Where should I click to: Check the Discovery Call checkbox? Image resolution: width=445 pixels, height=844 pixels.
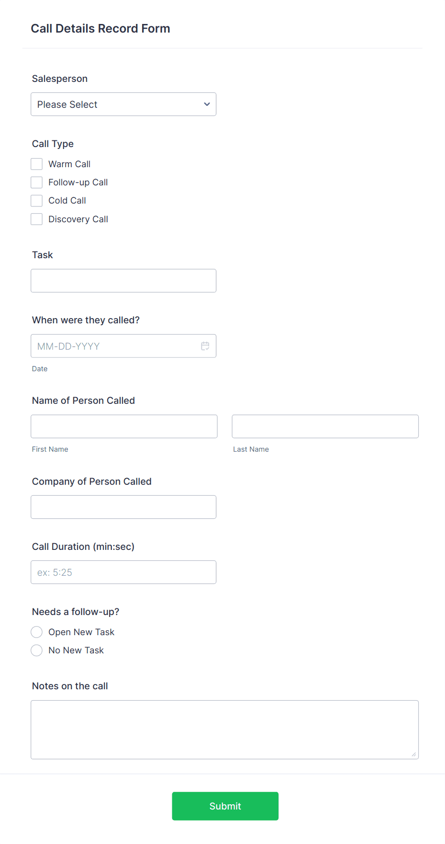point(36,219)
